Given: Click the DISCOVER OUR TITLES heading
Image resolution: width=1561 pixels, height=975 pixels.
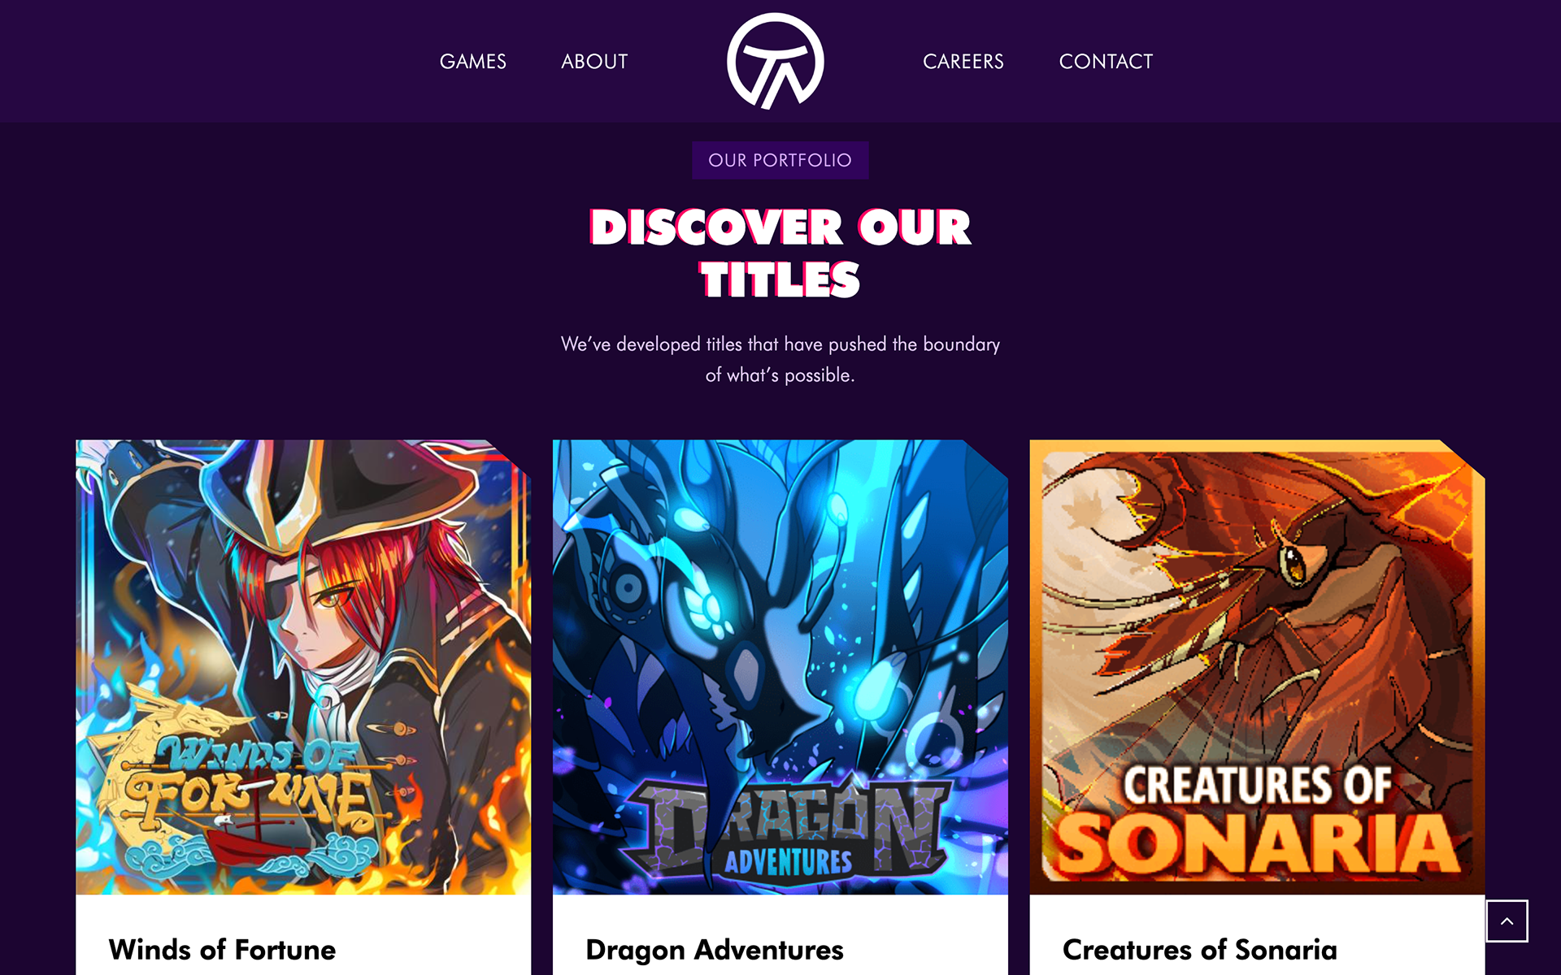Looking at the screenshot, I should (x=780, y=253).
